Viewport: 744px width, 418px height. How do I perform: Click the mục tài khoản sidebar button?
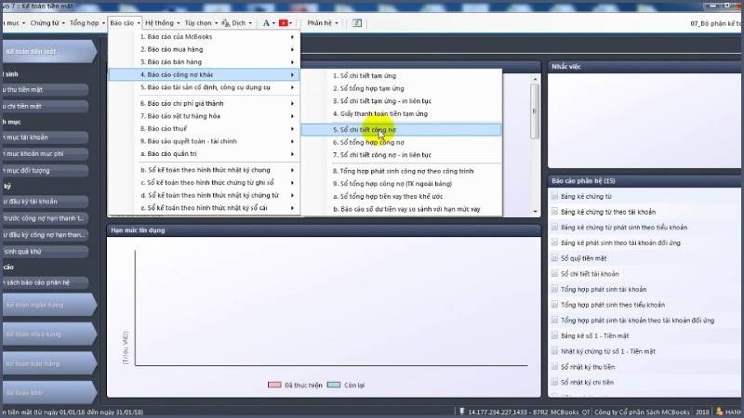point(45,137)
